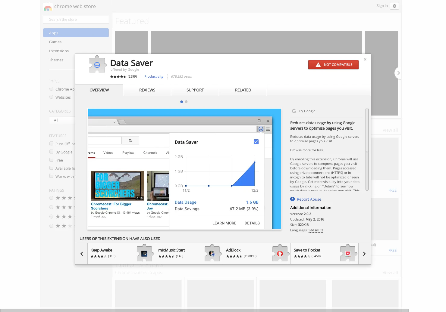Click the Not Compatible warning triangle icon

(x=318, y=65)
